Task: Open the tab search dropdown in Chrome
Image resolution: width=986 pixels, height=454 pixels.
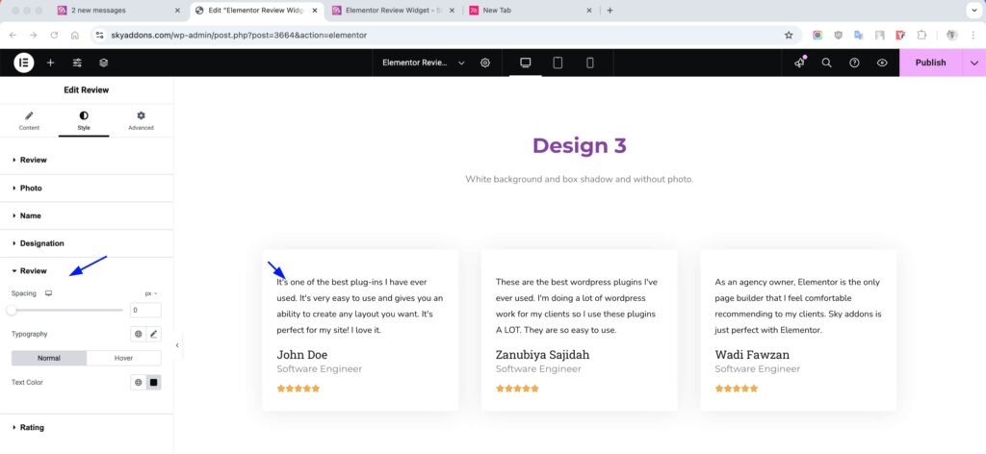Action: click(x=974, y=10)
